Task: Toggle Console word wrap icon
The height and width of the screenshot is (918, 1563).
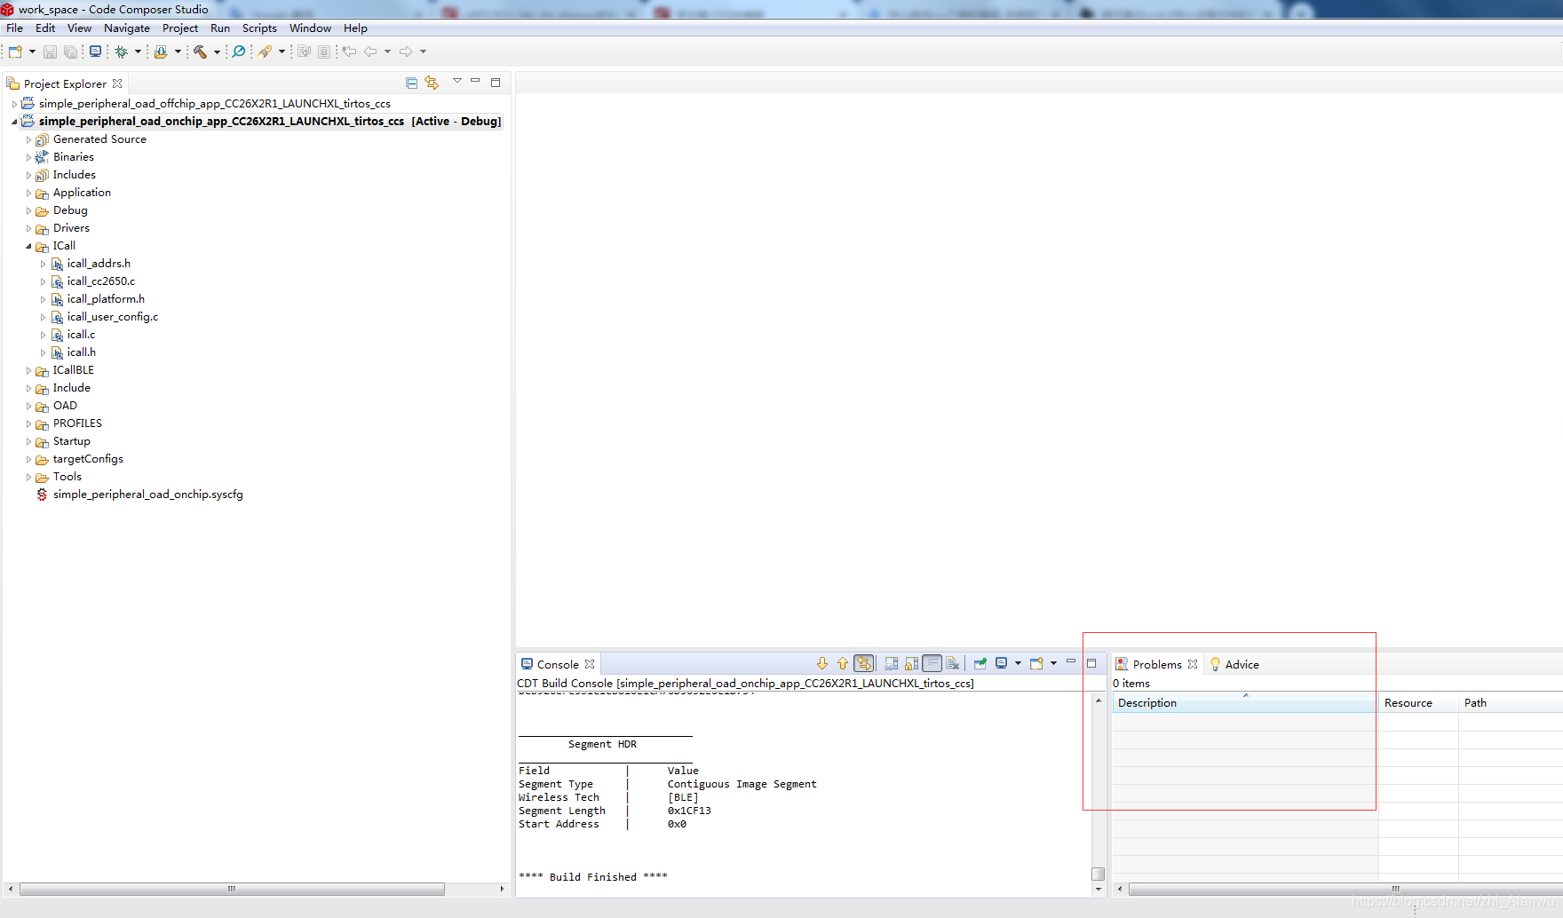Action: (932, 663)
